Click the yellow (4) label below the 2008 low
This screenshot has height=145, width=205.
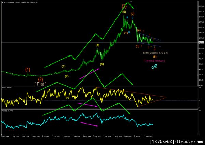(102, 64)
